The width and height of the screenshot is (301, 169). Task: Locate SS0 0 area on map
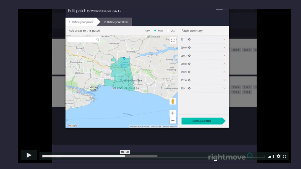click(189, 48)
